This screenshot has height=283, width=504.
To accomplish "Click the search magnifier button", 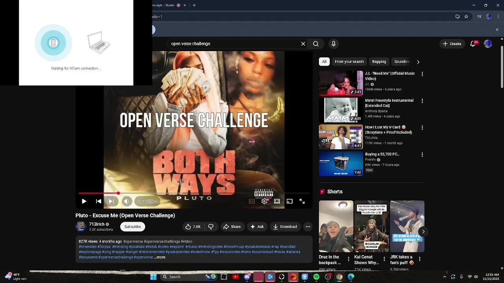I will click(316, 44).
